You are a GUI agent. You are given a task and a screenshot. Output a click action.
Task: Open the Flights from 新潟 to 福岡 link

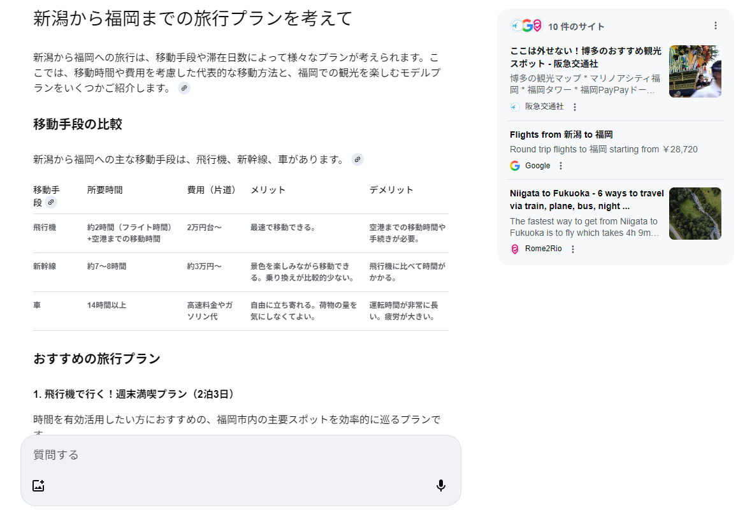click(x=561, y=135)
